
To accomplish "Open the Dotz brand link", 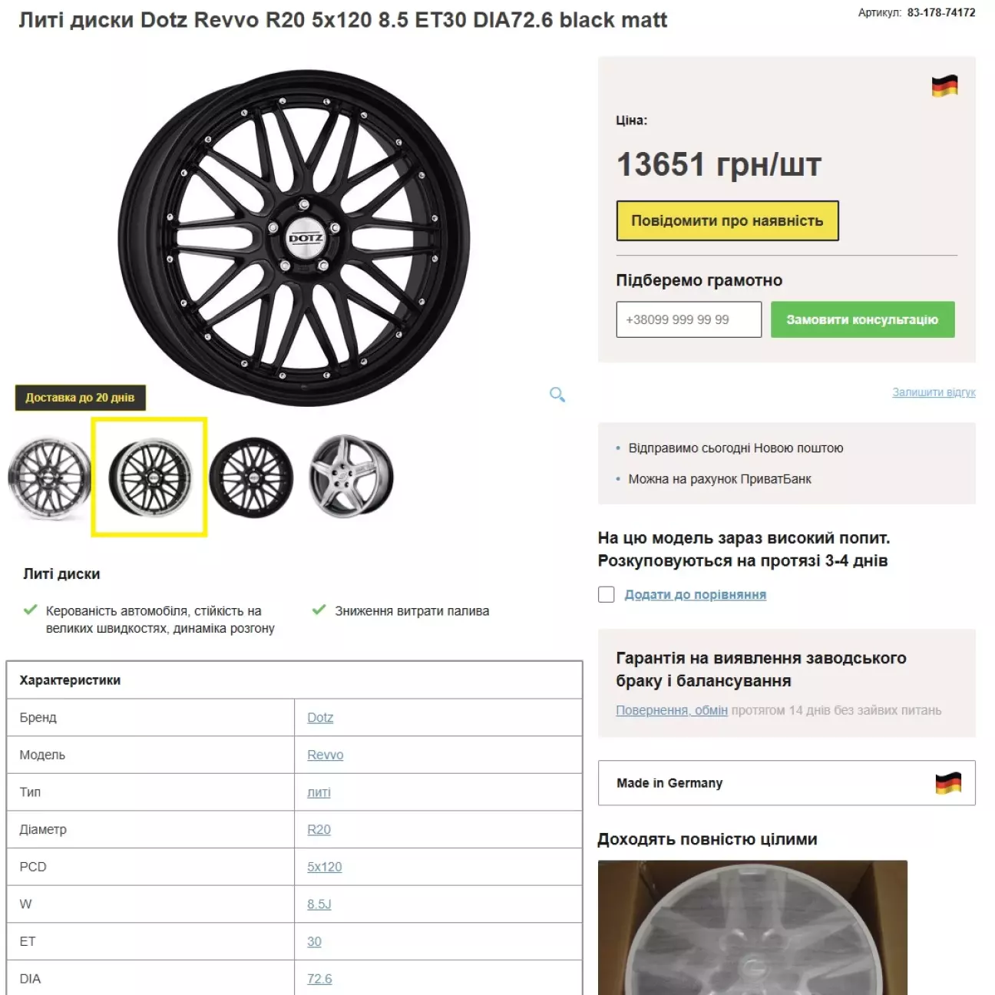I will [320, 718].
